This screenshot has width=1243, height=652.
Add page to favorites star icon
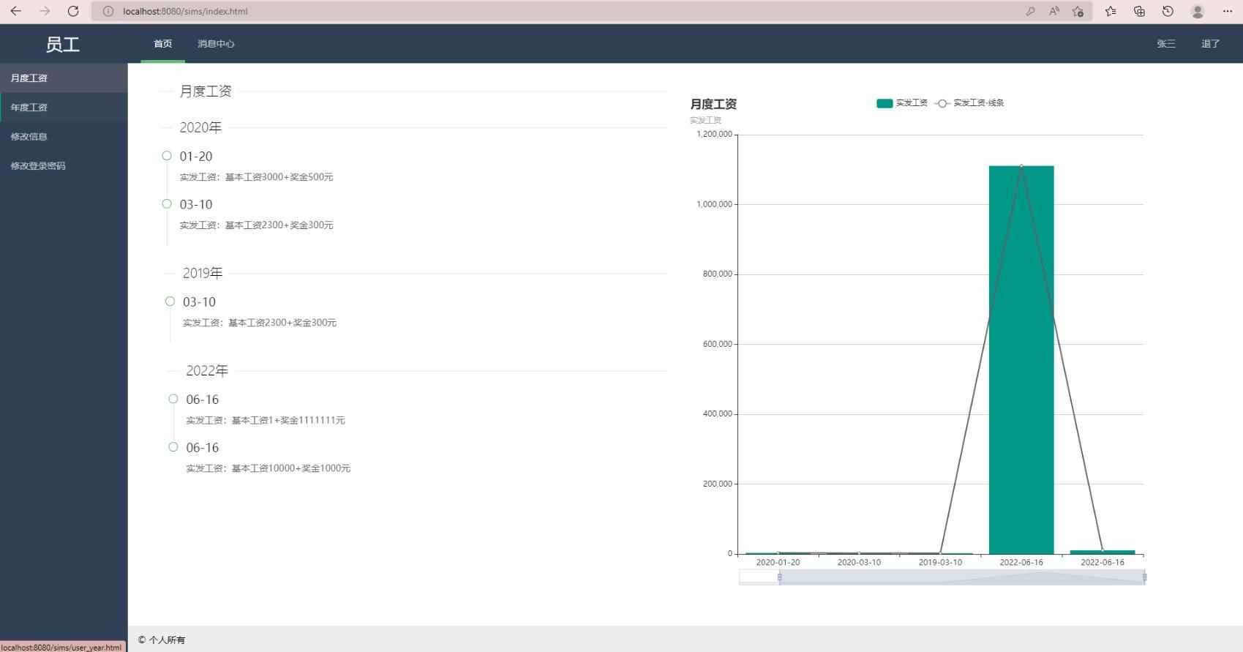click(1078, 11)
